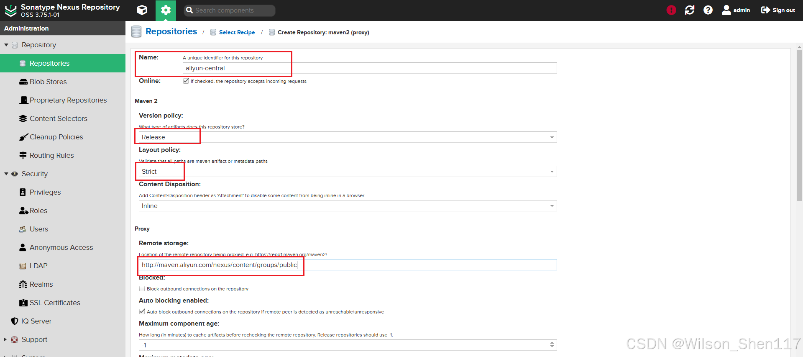Open Blob Stores
This screenshot has width=803, height=357.
pyautogui.click(x=48, y=82)
